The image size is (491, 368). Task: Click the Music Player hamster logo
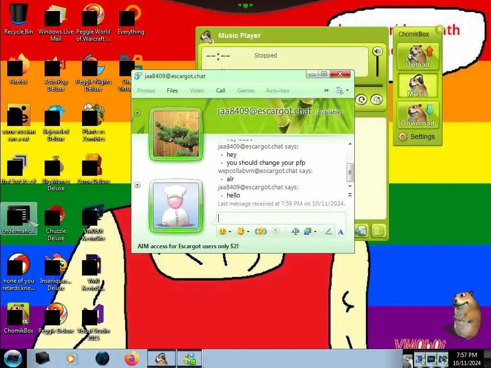point(207,36)
